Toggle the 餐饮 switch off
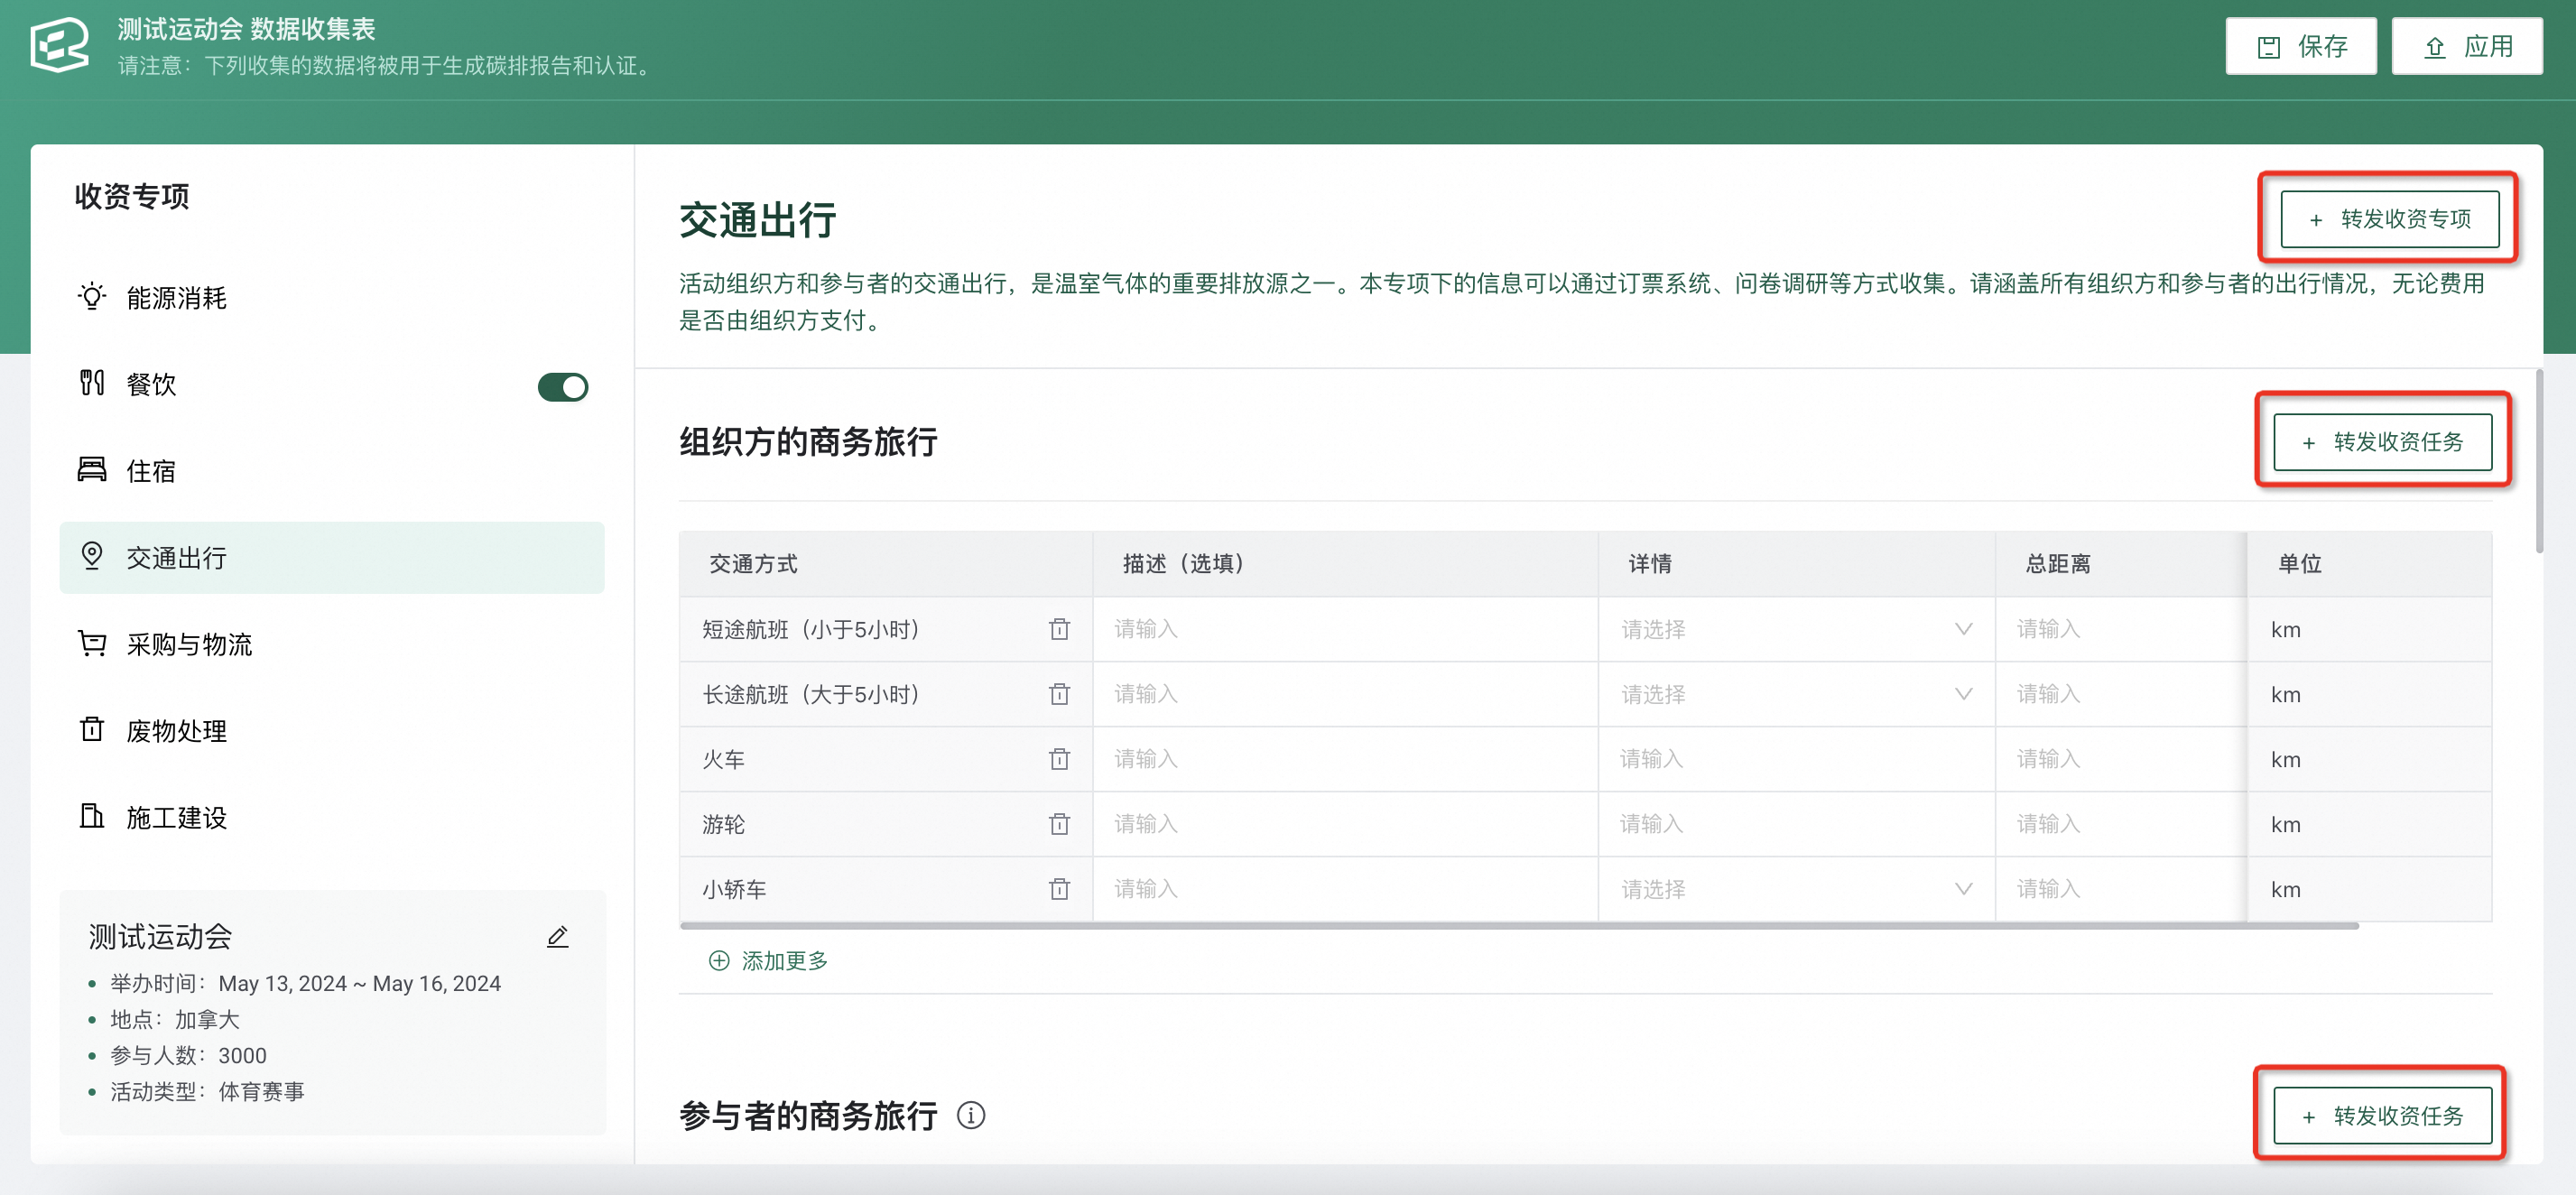 tap(562, 387)
